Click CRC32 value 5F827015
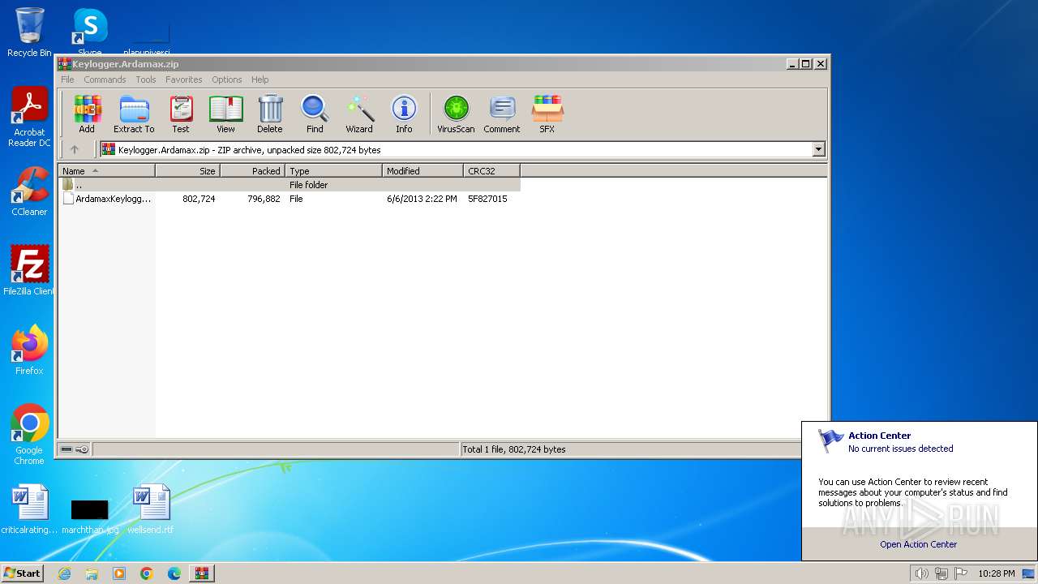Screen dimensions: 1038x584 pyautogui.click(x=487, y=199)
